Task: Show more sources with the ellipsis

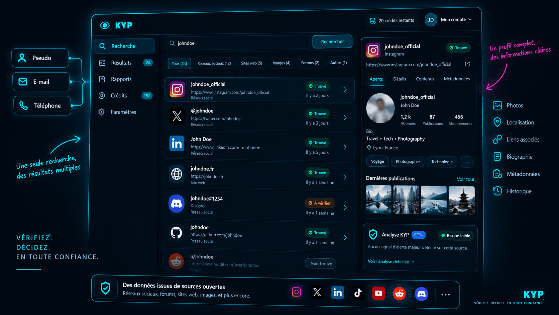Action: point(445,295)
